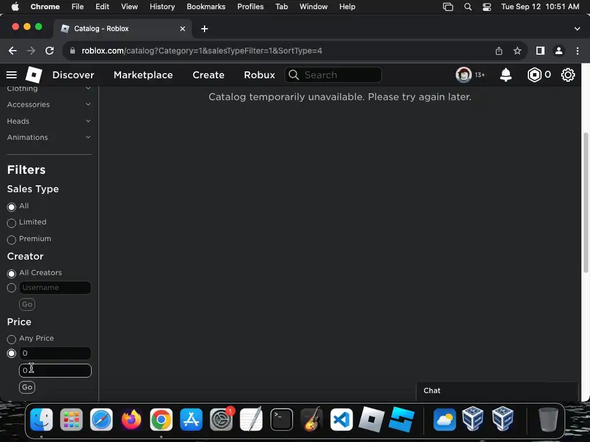
Task: Open the notifications bell
Action: [x=506, y=75]
